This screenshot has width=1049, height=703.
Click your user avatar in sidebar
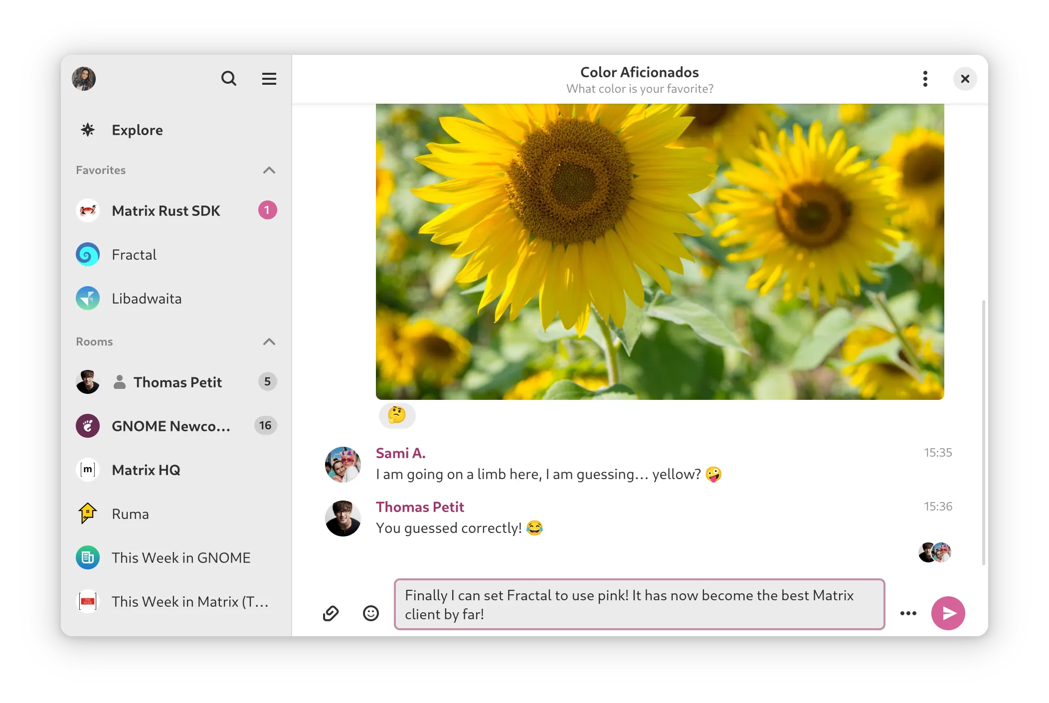84,78
